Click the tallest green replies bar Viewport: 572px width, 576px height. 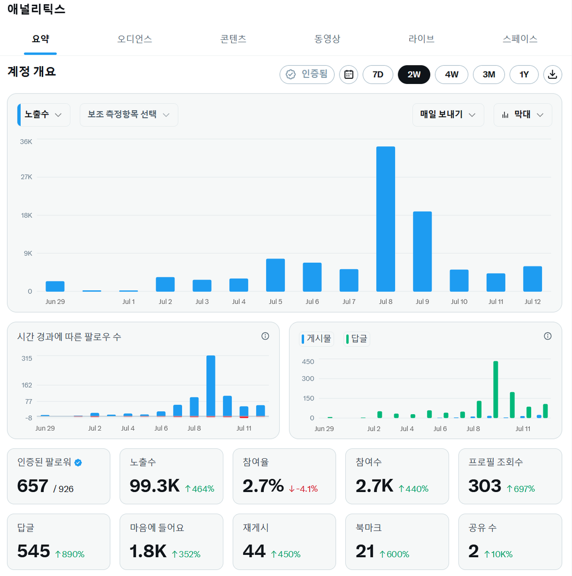click(x=496, y=390)
